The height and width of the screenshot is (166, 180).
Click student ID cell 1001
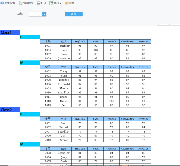[48, 46]
